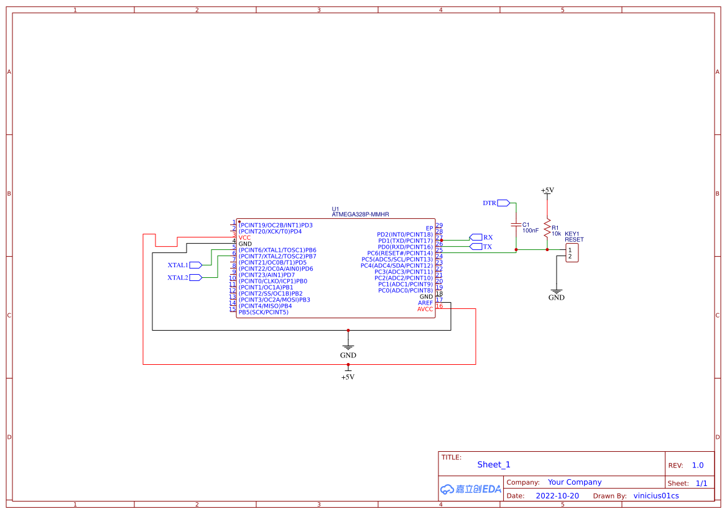This screenshot has width=727, height=514.
Task: Click the RX port flag
Action: [x=475, y=237]
